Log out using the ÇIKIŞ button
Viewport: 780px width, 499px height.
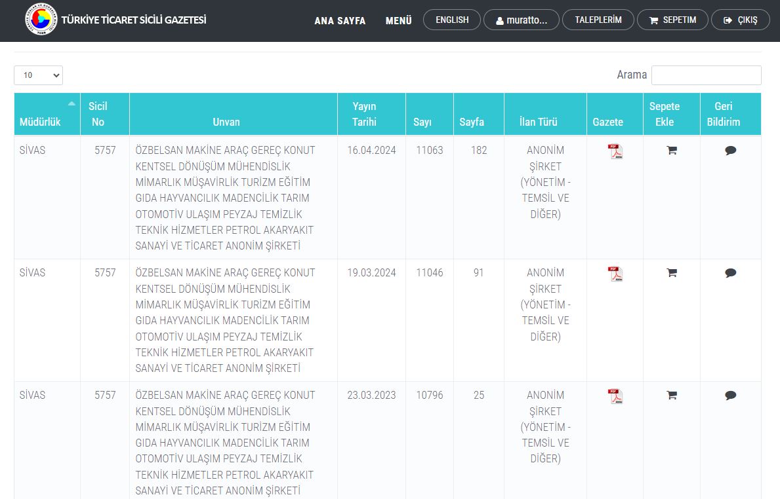tap(740, 20)
